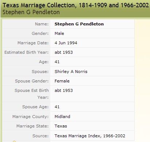Click the small yellow icon below Source
The image size is (150, 142).
pos(14,141)
